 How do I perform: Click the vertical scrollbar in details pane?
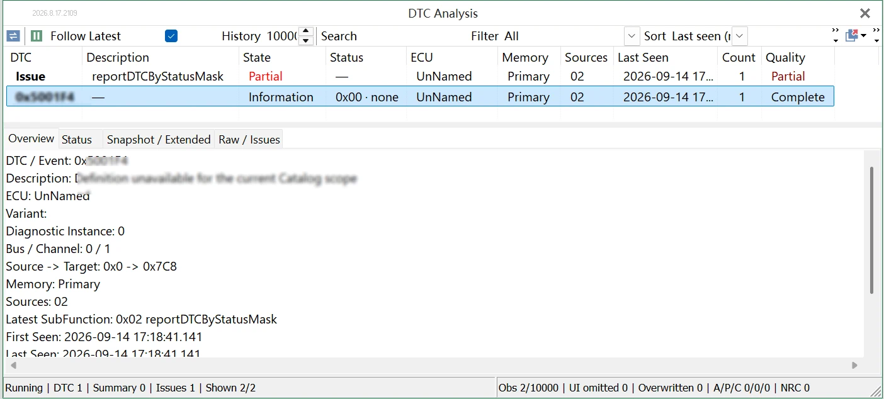tap(871, 230)
